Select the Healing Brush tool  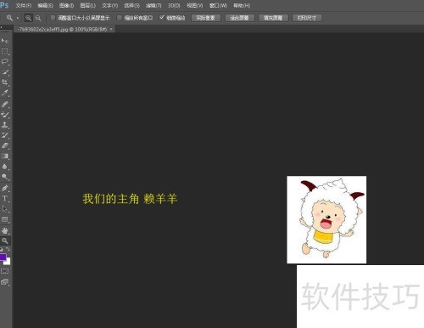coord(5,105)
